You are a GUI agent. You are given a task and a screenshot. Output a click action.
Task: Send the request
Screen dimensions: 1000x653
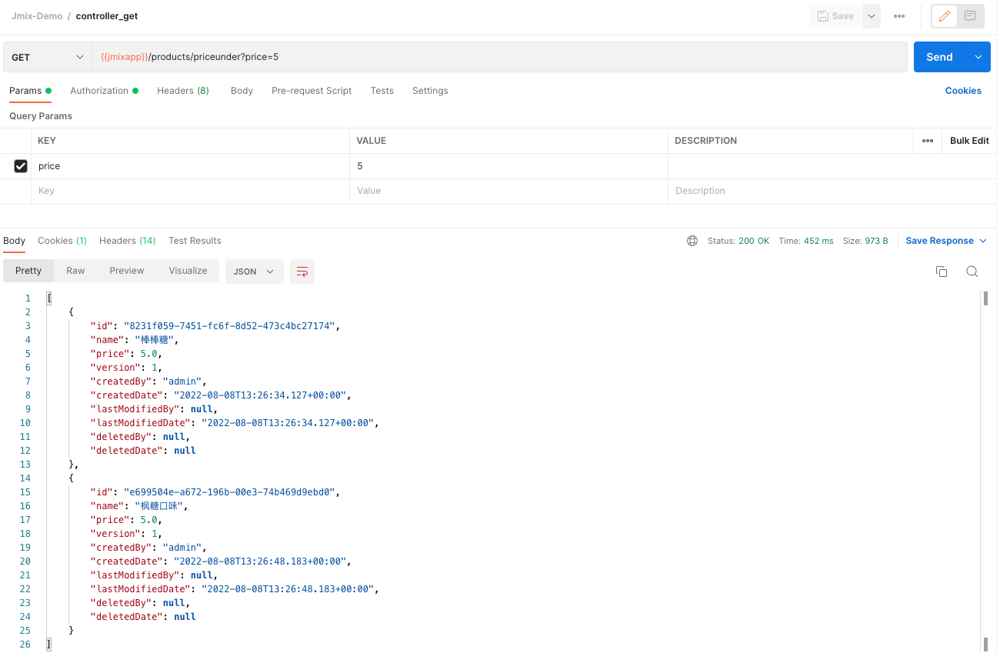(x=939, y=57)
